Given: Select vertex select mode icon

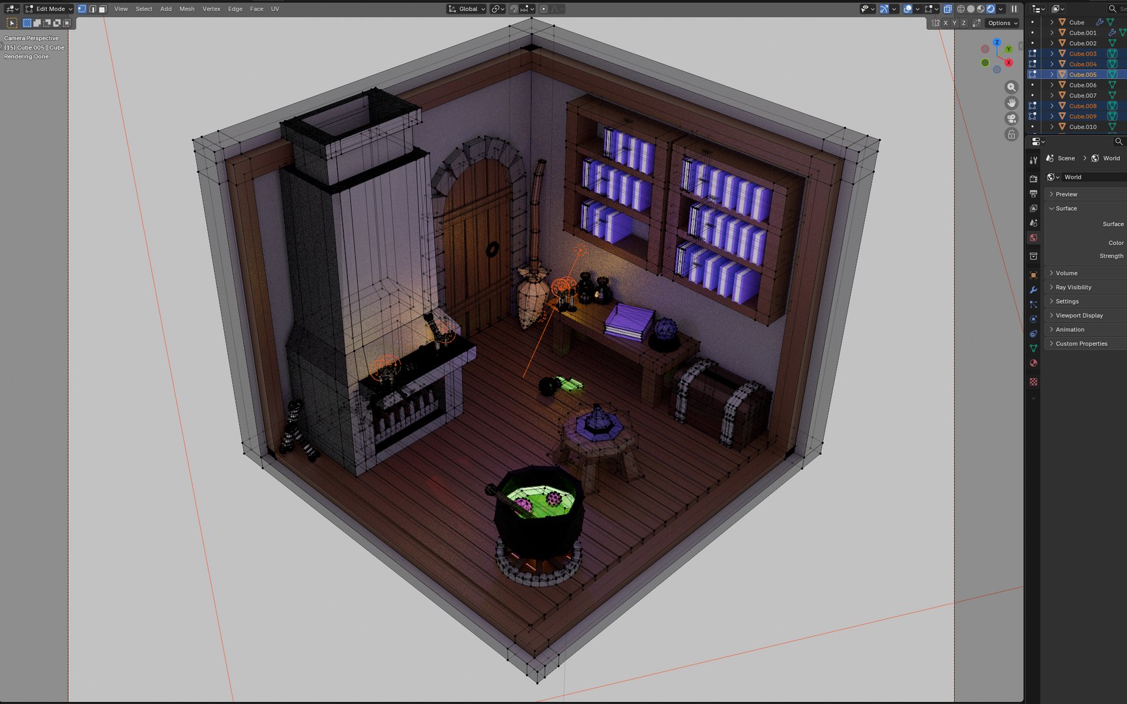Looking at the screenshot, I should pos(81,9).
